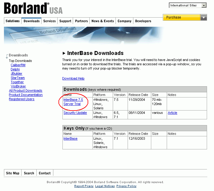Open the Report Piracy link

click(x=84, y=186)
